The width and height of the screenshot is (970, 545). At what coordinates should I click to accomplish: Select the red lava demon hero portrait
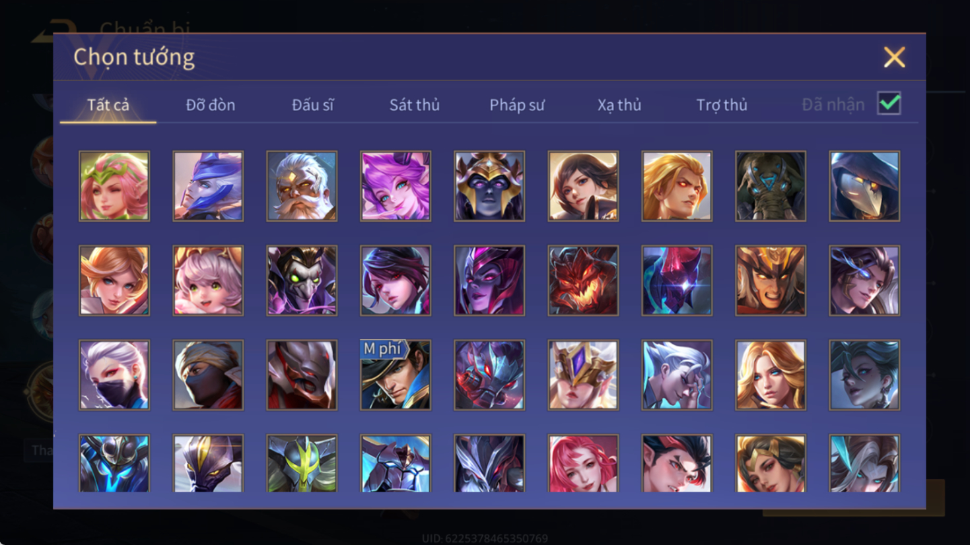click(x=583, y=280)
